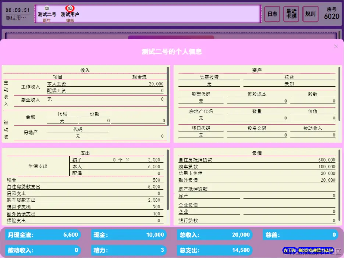The width and height of the screenshot is (344, 258).
Task: Click the 金融 passive income label
Action: point(31,117)
